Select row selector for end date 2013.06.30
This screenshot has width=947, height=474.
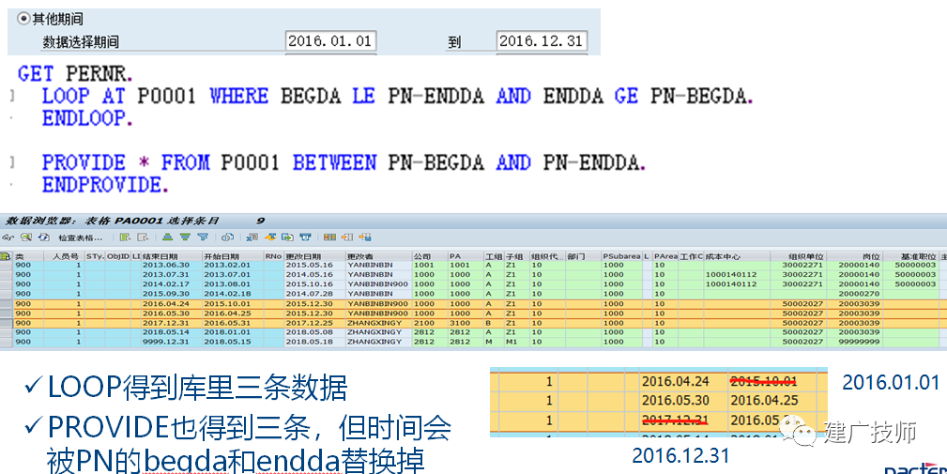6,265
